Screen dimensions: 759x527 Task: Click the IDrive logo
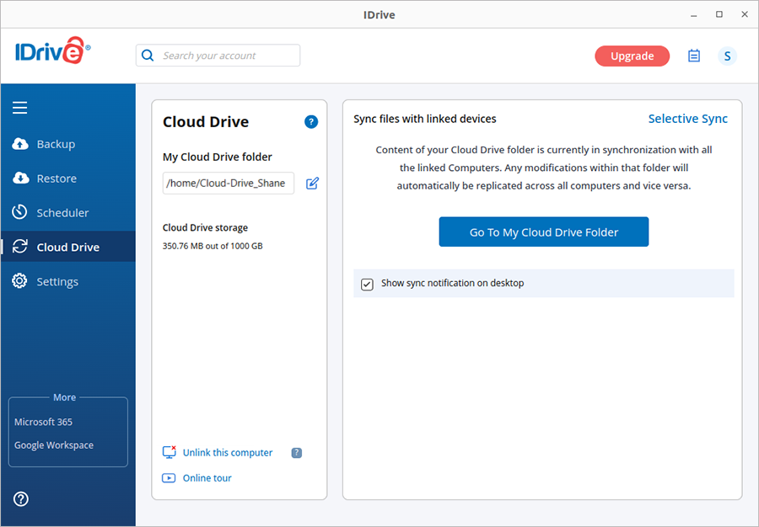click(51, 53)
